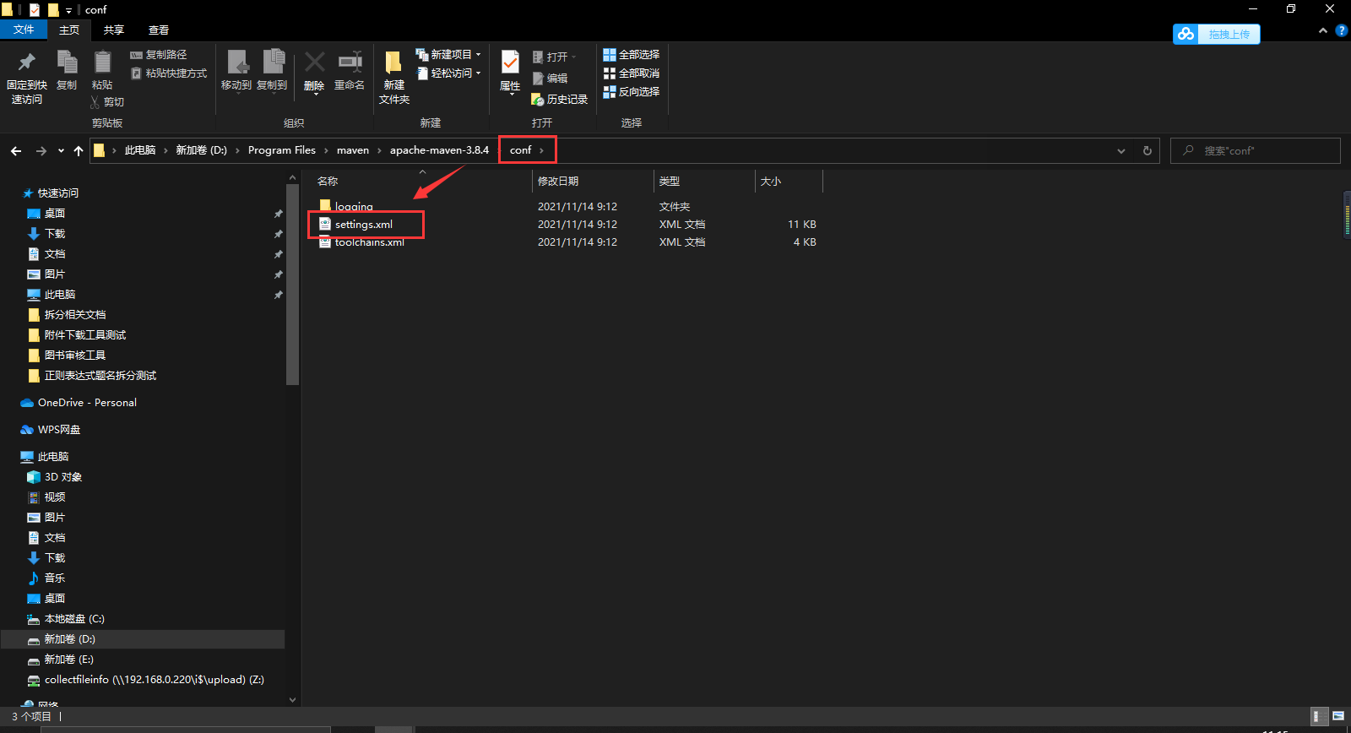Click 反向选择 invert selection
Screen dimensions: 1351x733
click(x=631, y=92)
